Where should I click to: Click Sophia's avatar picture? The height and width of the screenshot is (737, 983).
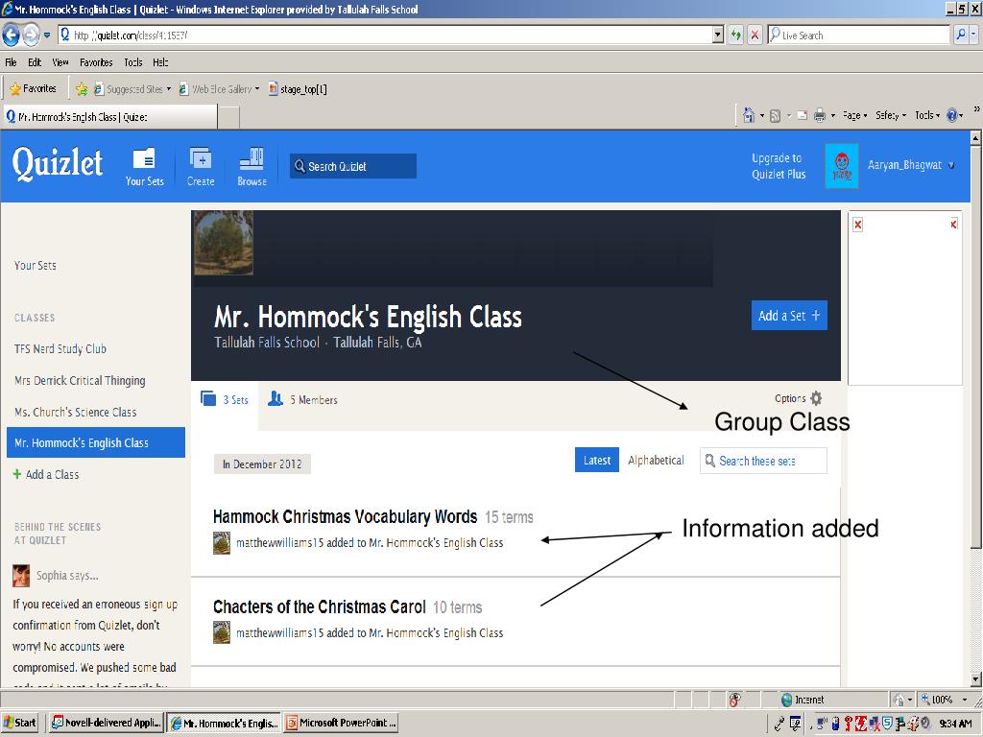point(21,575)
